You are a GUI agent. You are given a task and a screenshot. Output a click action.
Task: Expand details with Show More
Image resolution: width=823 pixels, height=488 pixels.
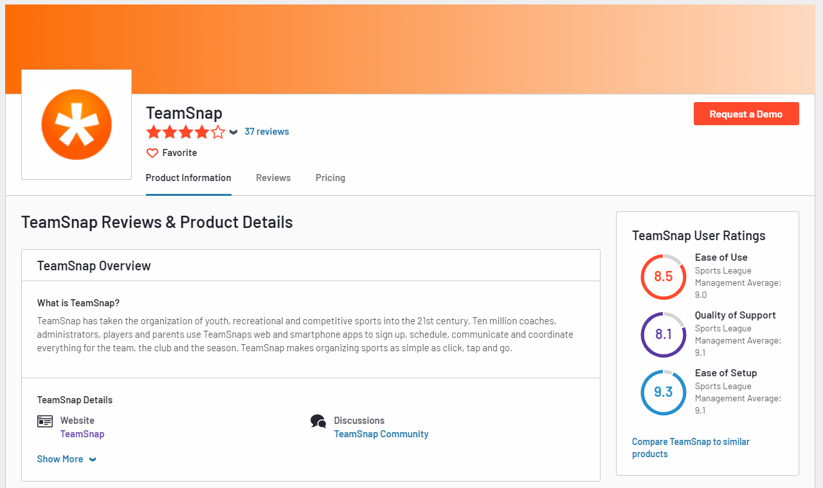pos(60,459)
